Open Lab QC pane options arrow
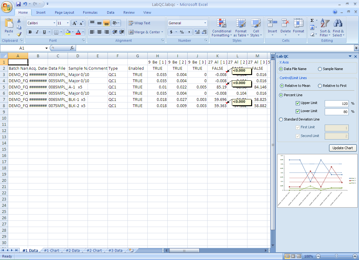This screenshot has height=260, width=359. (350, 56)
